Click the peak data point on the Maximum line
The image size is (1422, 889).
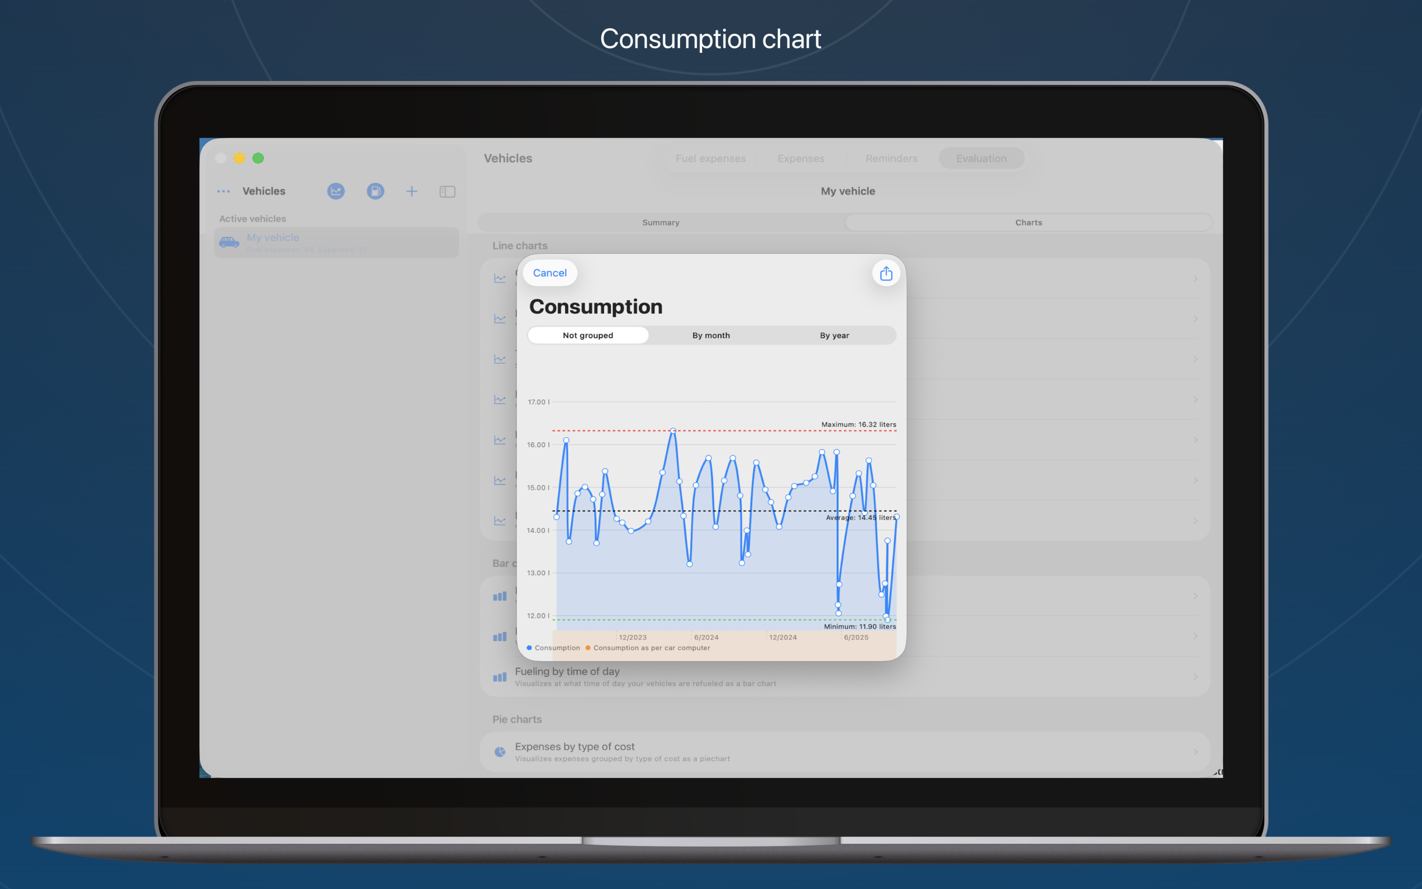point(673,431)
